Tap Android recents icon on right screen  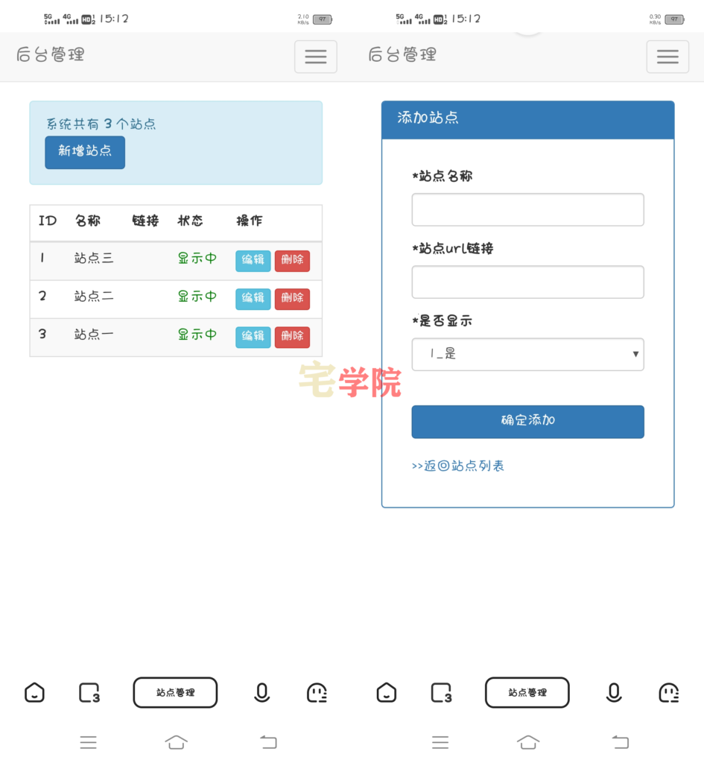coord(440,743)
